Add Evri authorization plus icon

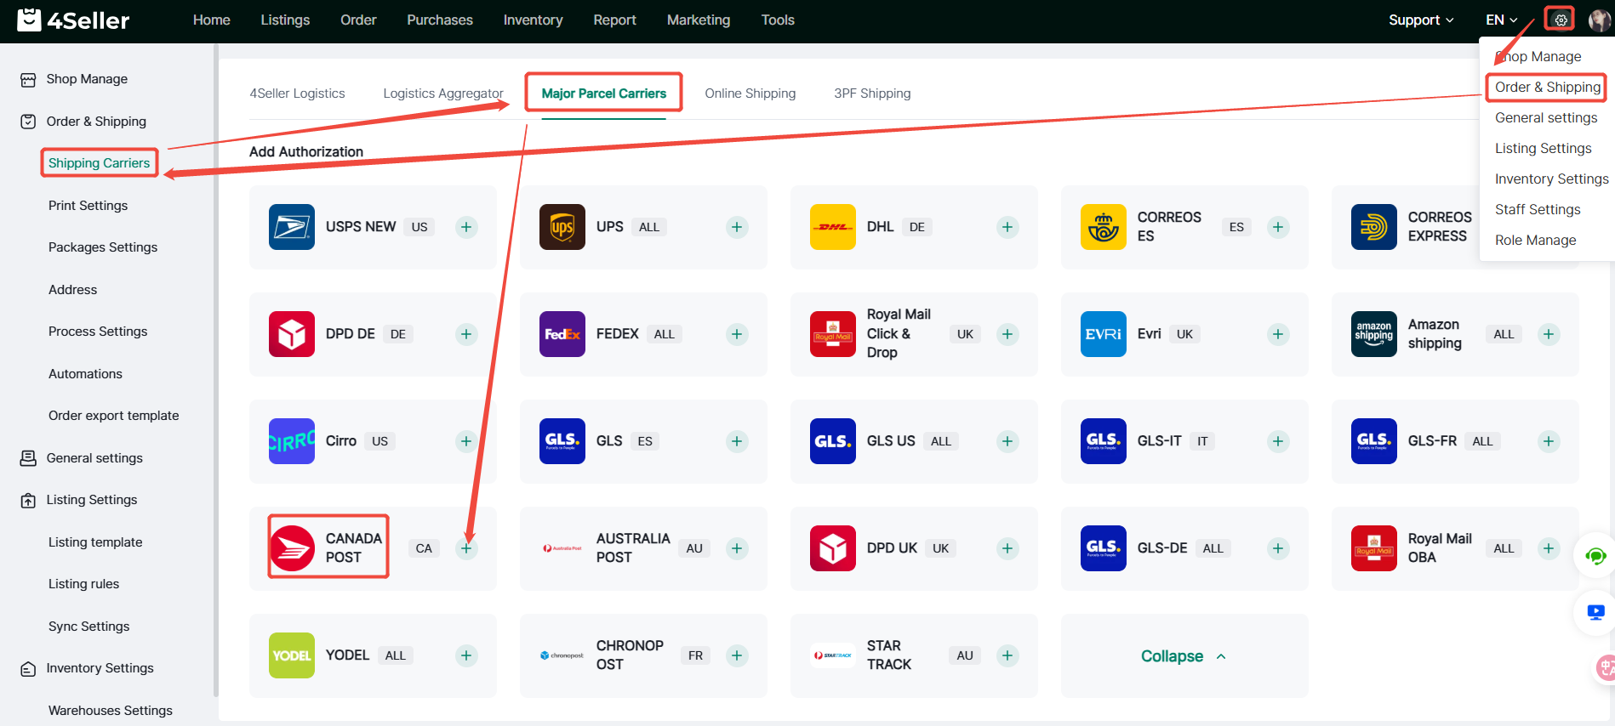click(1278, 334)
